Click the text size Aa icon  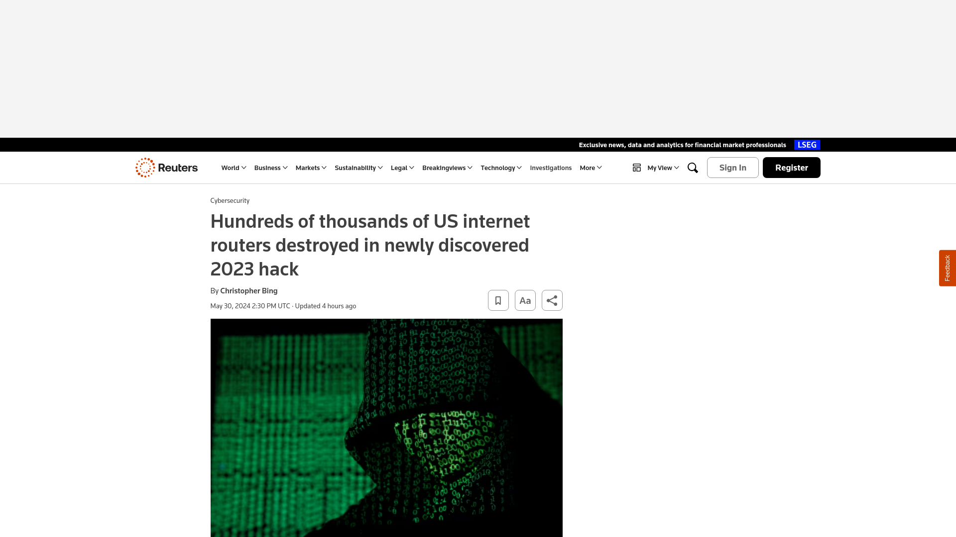tap(525, 300)
